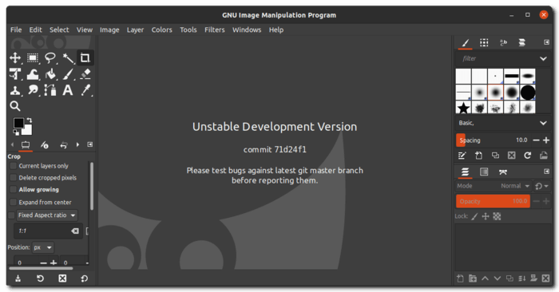The image size is (559, 292).
Task: Open blend mode group switch dropdown
Action: coord(542,186)
